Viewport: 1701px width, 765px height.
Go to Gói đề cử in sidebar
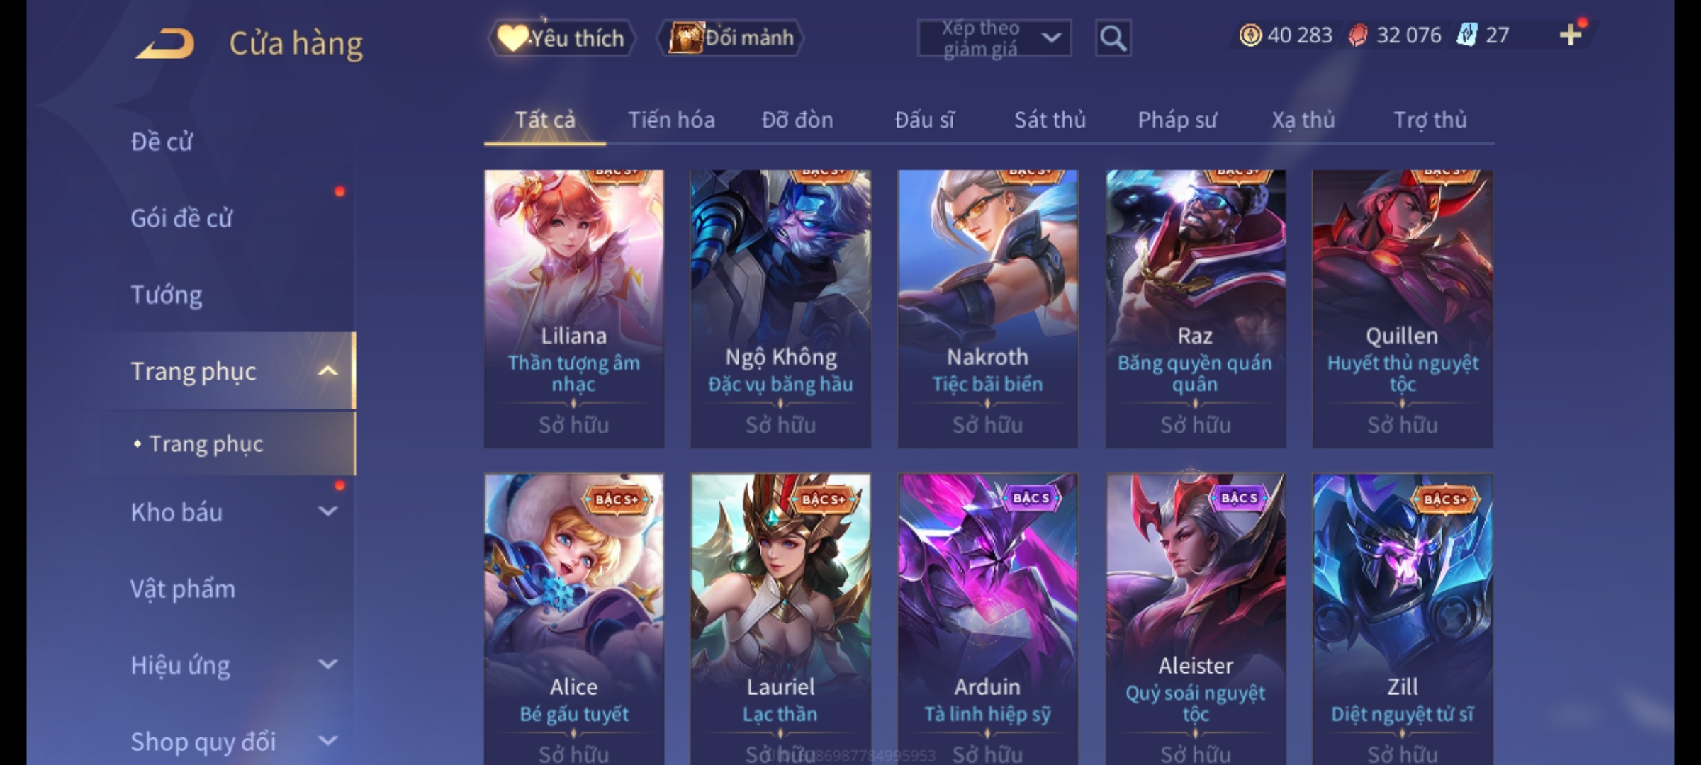[181, 218]
